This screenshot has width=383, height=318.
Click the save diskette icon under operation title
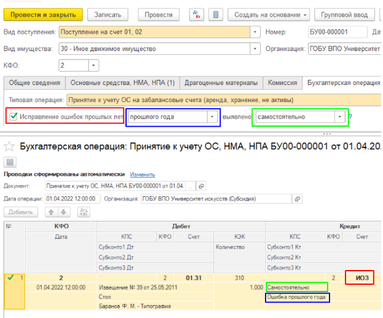click(x=10, y=162)
